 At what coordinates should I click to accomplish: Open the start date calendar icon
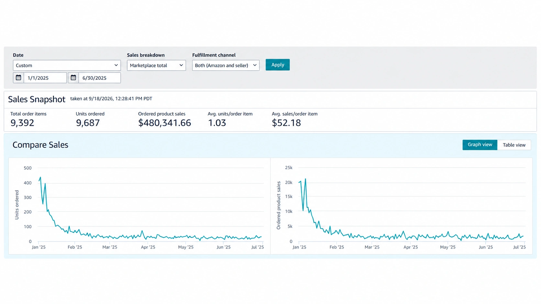tap(18, 78)
